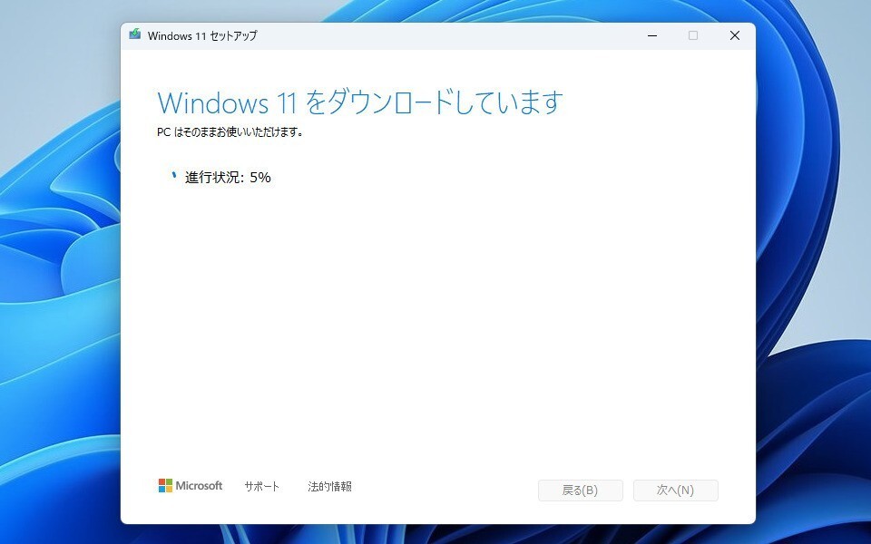Click the Windows 11 をダウンロードしています heading
Screen dimensions: 871x544
[360, 102]
